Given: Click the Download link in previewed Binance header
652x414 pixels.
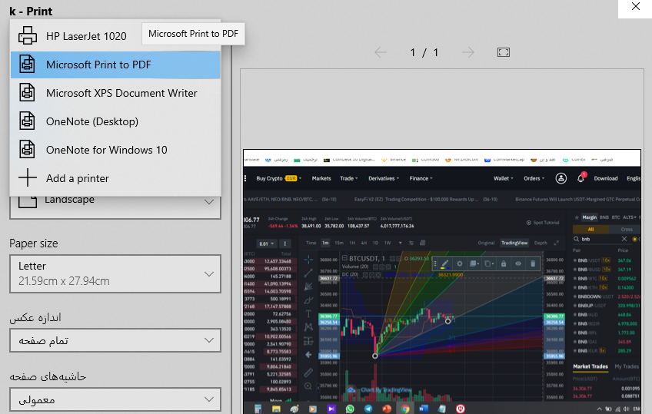Looking at the screenshot, I should click(x=606, y=178).
